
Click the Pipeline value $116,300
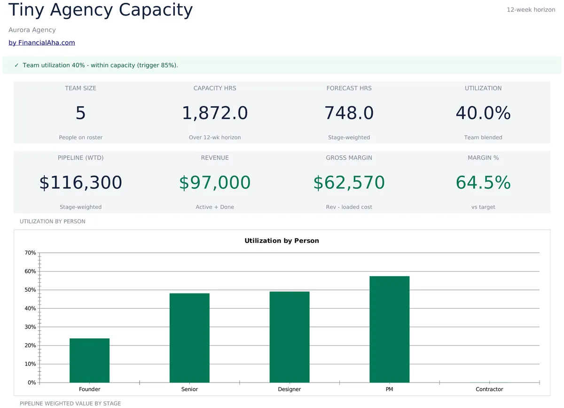(81, 183)
